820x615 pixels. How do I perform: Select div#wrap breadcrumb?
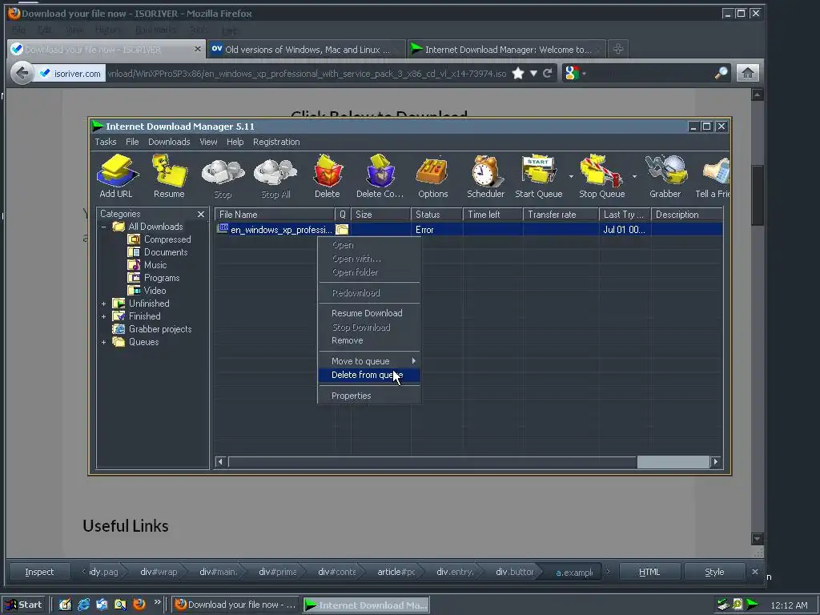click(159, 572)
